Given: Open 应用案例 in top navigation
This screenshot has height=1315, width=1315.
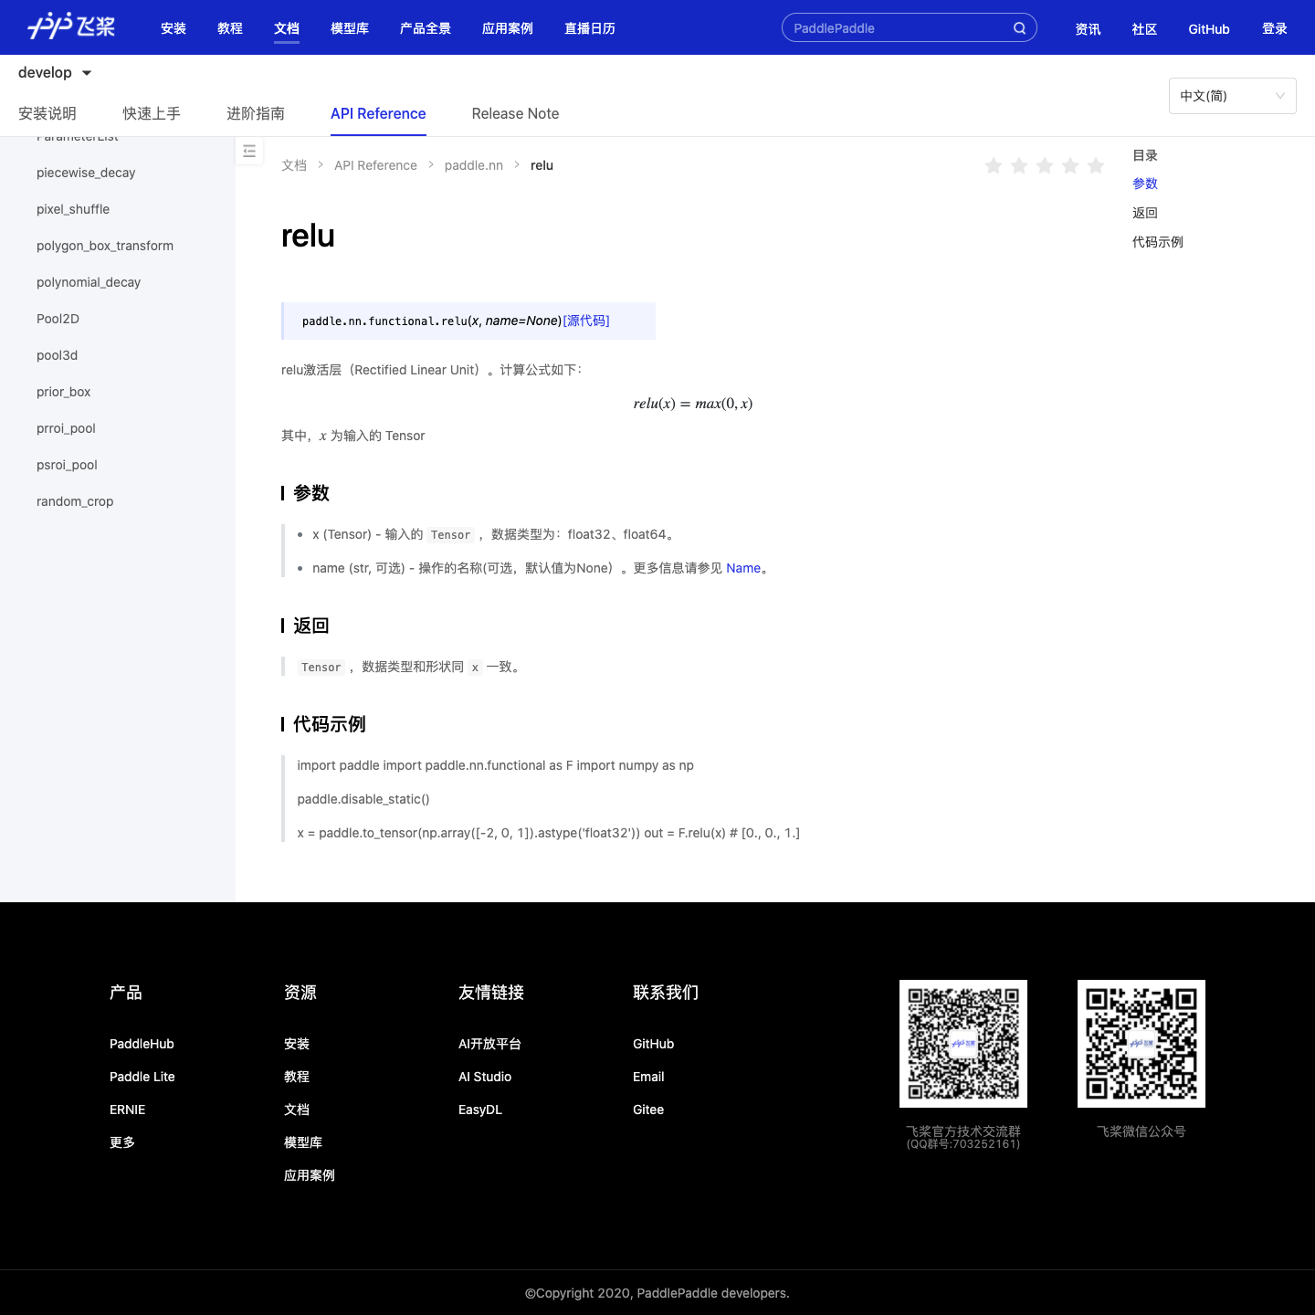Looking at the screenshot, I should coord(508,28).
